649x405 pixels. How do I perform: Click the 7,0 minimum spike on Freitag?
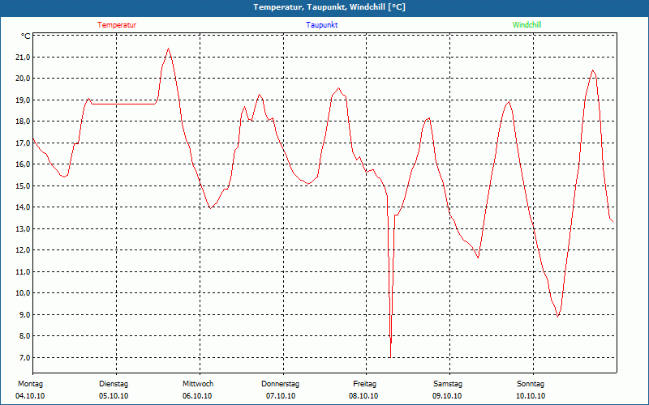click(390, 356)
